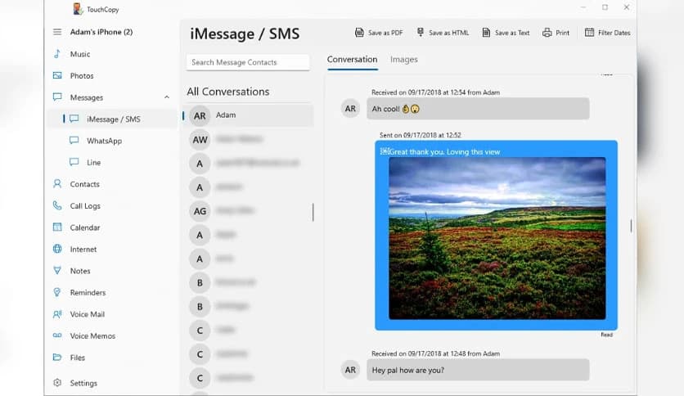Click the Photos sidebar icon
This screenshot has width=684, height=396.
pyautogui.click(x=57, y=76)
